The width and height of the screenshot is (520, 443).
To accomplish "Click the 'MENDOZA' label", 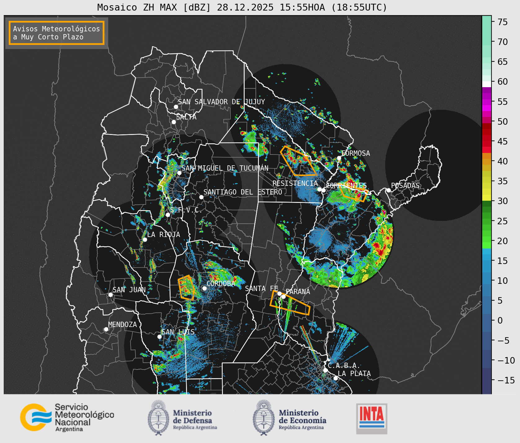I will click(x=122, y=324).
